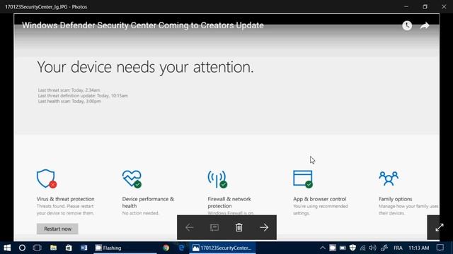Viewport: 453px width, 254px height.
Task: Open Edge browser from taskbar
Action: (x=181, y=248)
